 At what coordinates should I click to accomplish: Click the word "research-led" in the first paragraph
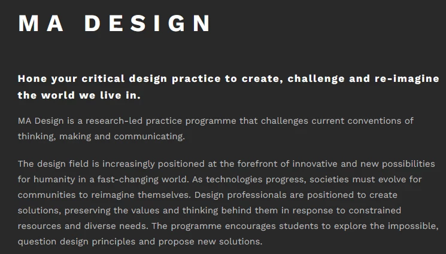pyautogui.click(x=114, y=121)
